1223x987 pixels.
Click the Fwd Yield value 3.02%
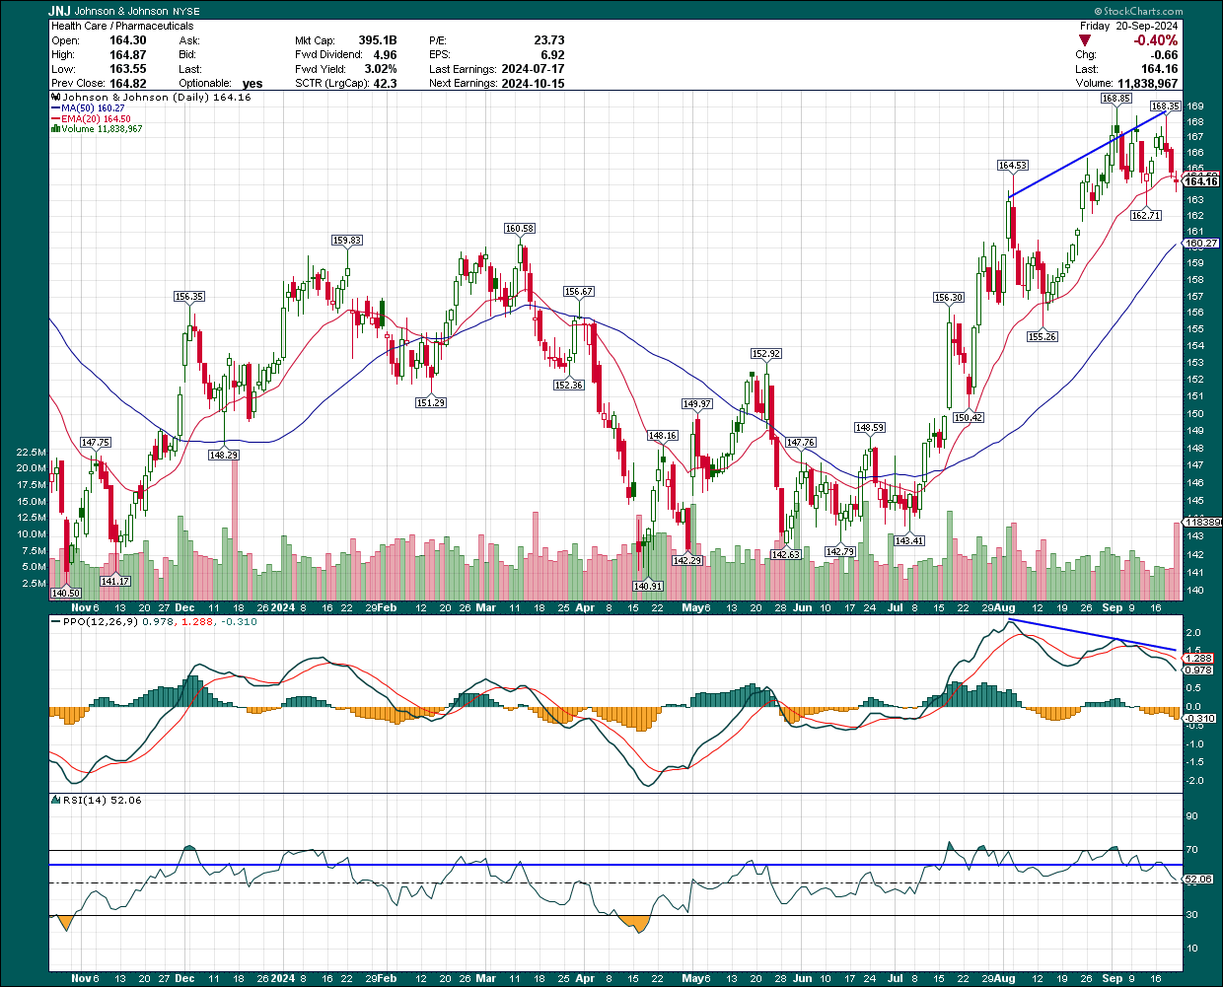pos(381,69)
